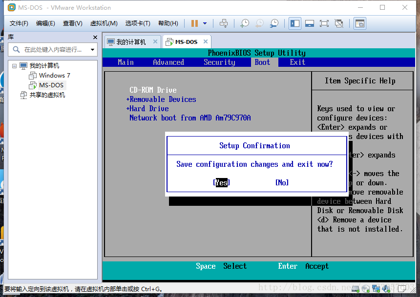Select the Main BIOS menu
Viewport: 420px width, 297px height.
[x=126, y=62]
